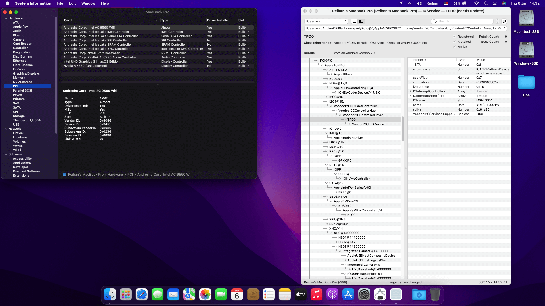Screen dimensions: 545x306
Task: Open FaceTime in the Dock
Action: tap(221, 295)
